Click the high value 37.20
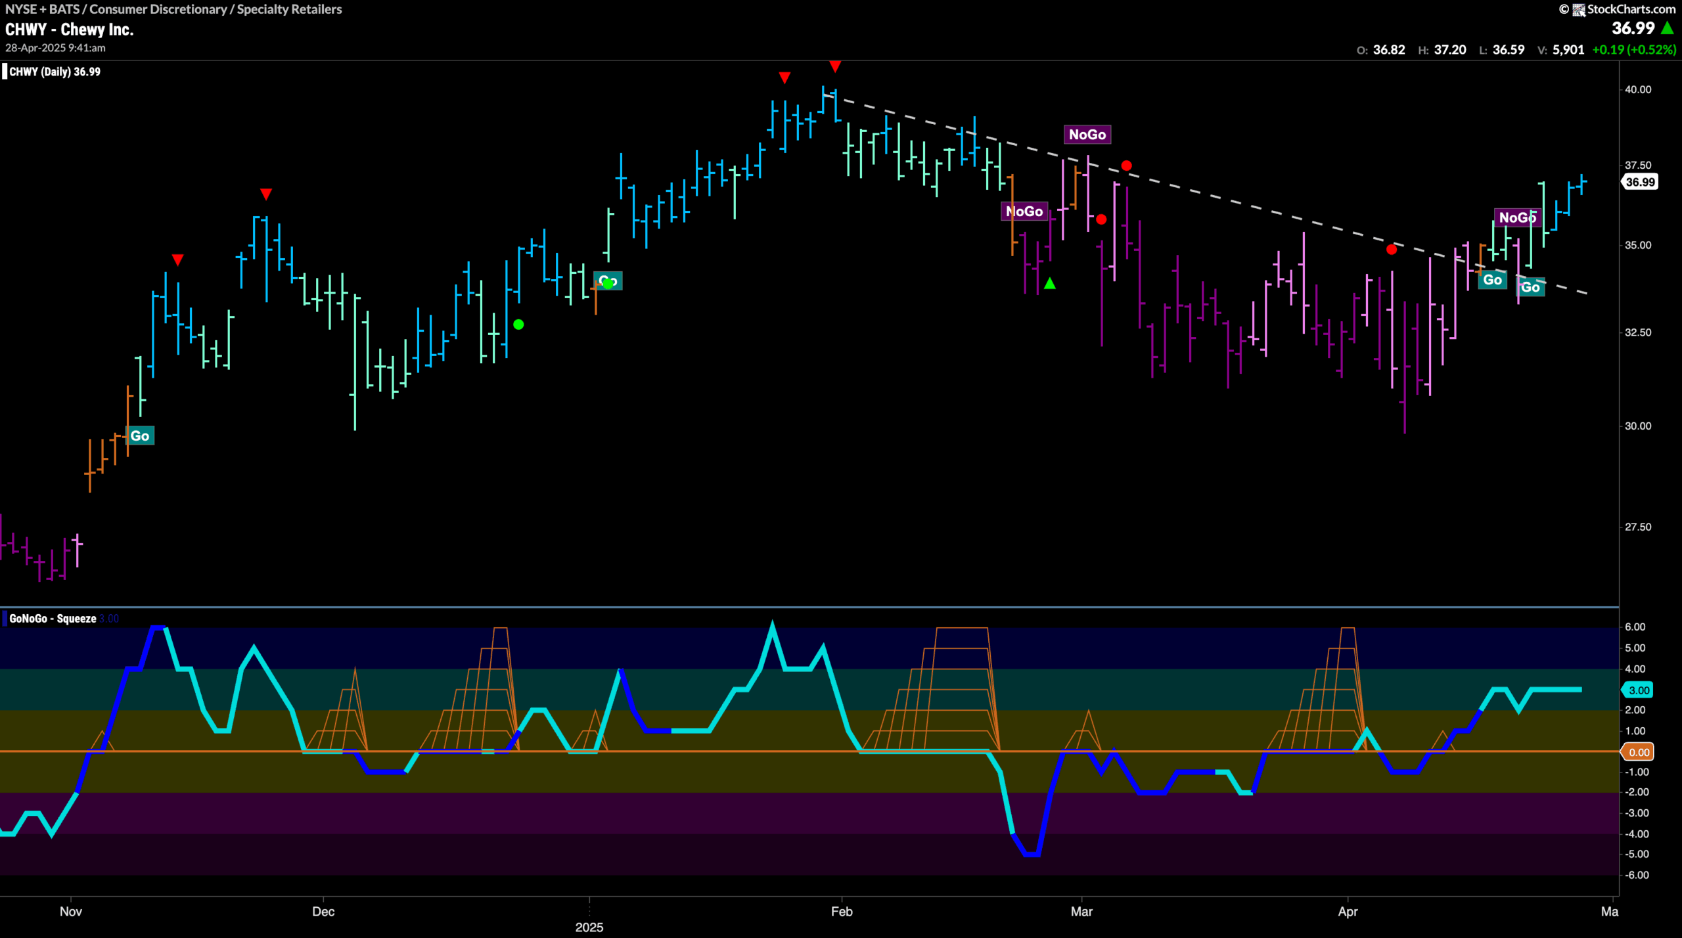The height and width of the screenshot is (938, 1682). click(1450, 50)
